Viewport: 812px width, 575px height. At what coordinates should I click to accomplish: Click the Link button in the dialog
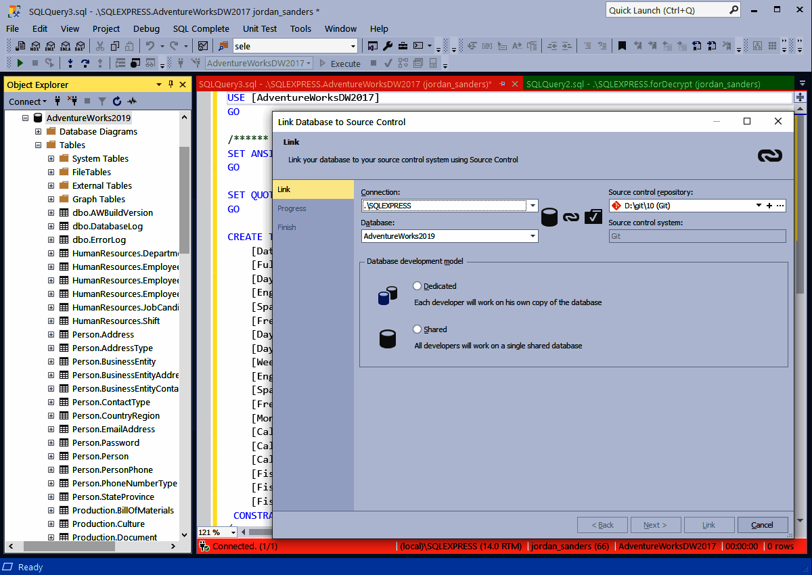point(708,524)
